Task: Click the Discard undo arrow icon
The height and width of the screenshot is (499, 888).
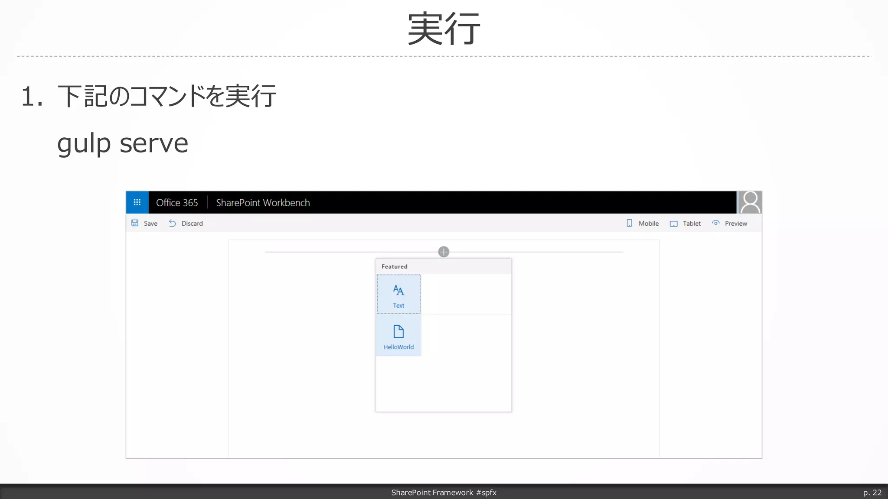Action: click(x=172, y=223)
